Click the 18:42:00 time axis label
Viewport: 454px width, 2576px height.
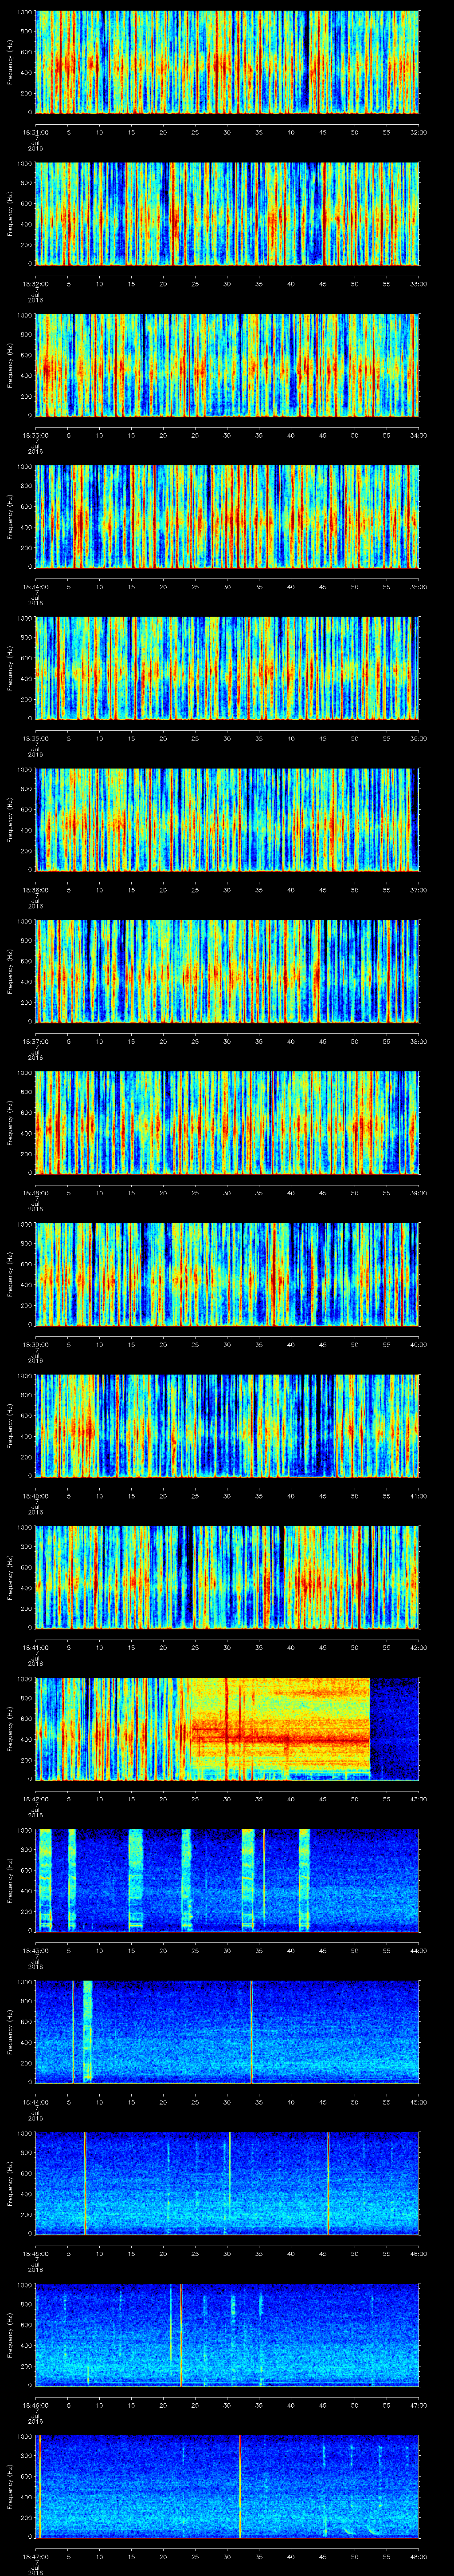pos(35,1799)
